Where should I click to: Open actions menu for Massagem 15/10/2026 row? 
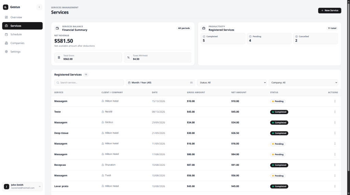[x=335, y=101]
